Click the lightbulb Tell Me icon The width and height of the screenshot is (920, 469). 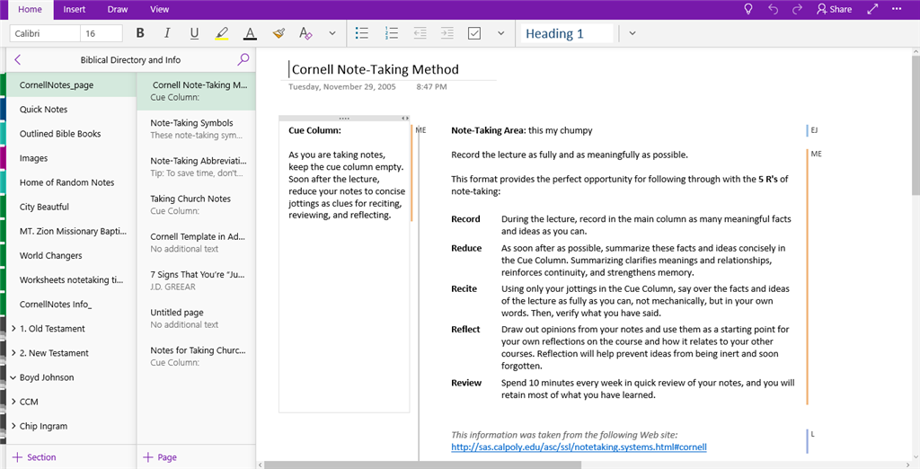click(748, 9)
